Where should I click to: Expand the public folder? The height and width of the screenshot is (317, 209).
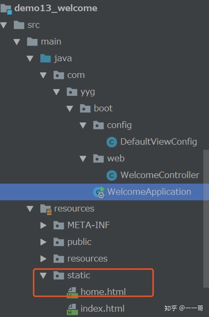pyautogui.click(x=43, y=242)
